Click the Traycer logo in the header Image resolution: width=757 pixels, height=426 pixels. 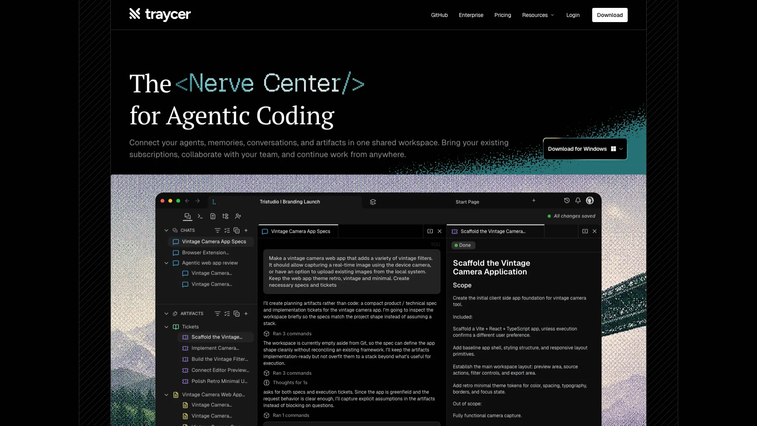click(x=160, y=15)
